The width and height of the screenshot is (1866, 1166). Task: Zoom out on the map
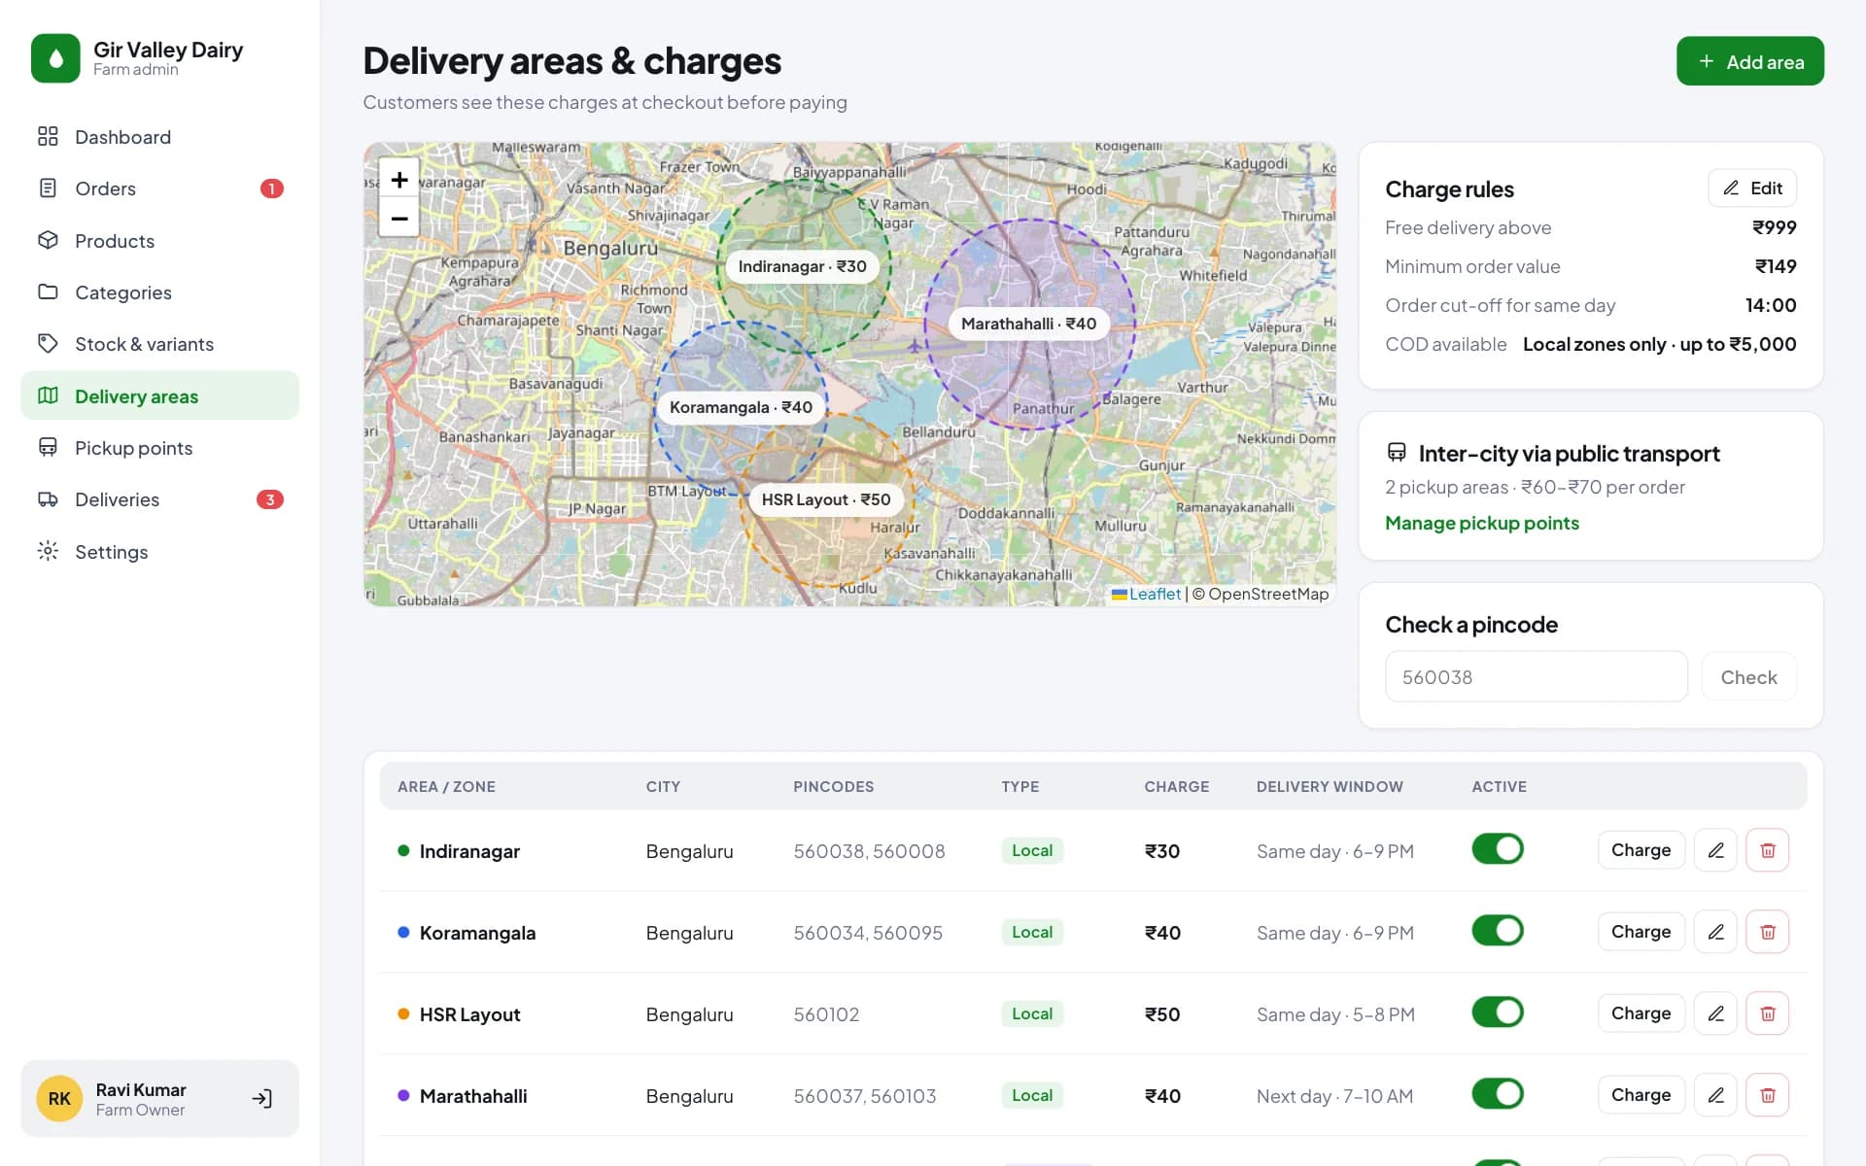click(398, 219)
